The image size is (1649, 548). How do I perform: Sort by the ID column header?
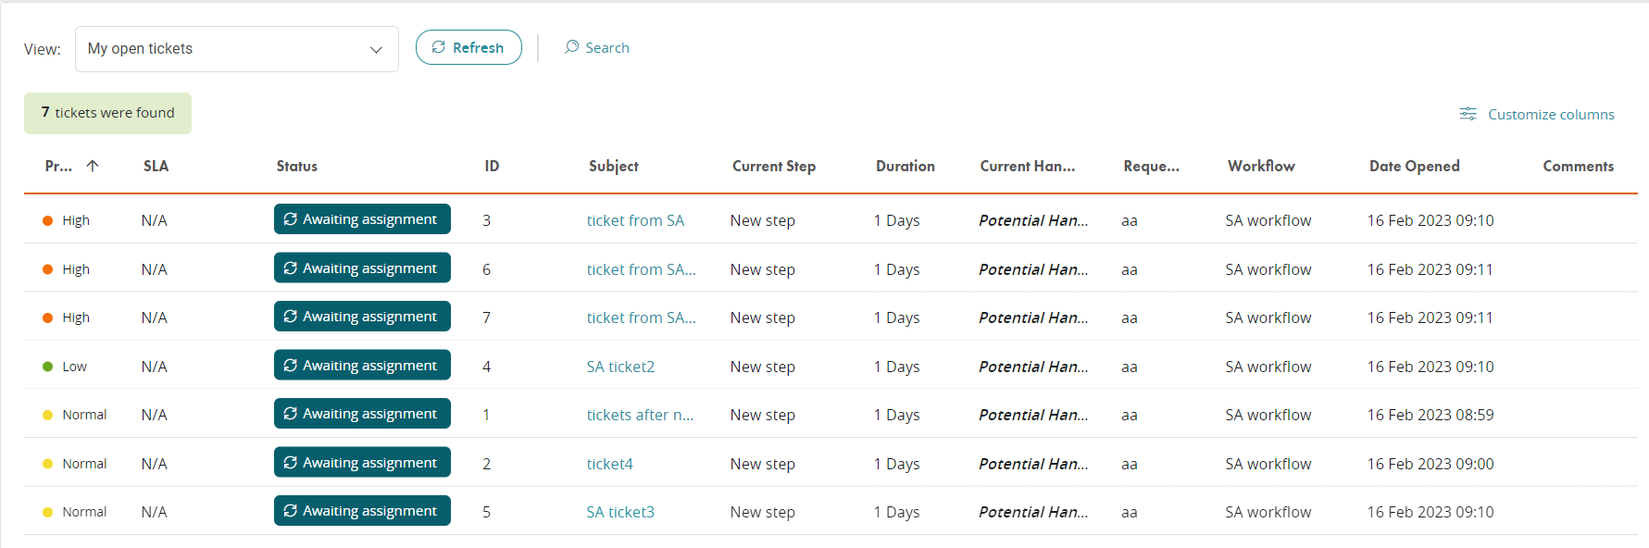coord(492,166)
